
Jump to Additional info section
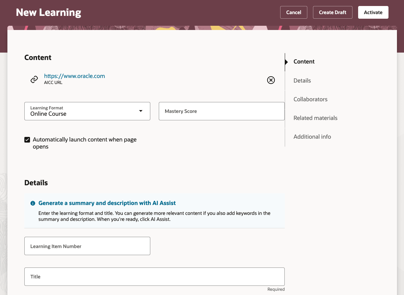pyautogui.click(x=312, y=137)
